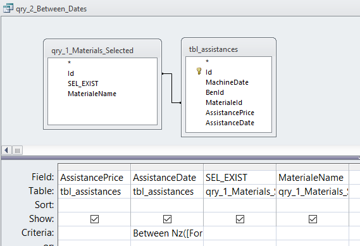The width and height of the screenshot is (360, 246).
Task: Click the SEL_EXIST Field cell in grid
Action: 240,178
